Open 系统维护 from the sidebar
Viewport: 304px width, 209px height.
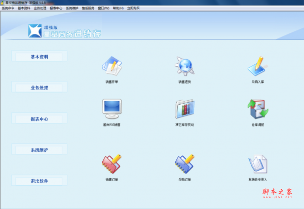pyautogui.click(x=39, y=150)
